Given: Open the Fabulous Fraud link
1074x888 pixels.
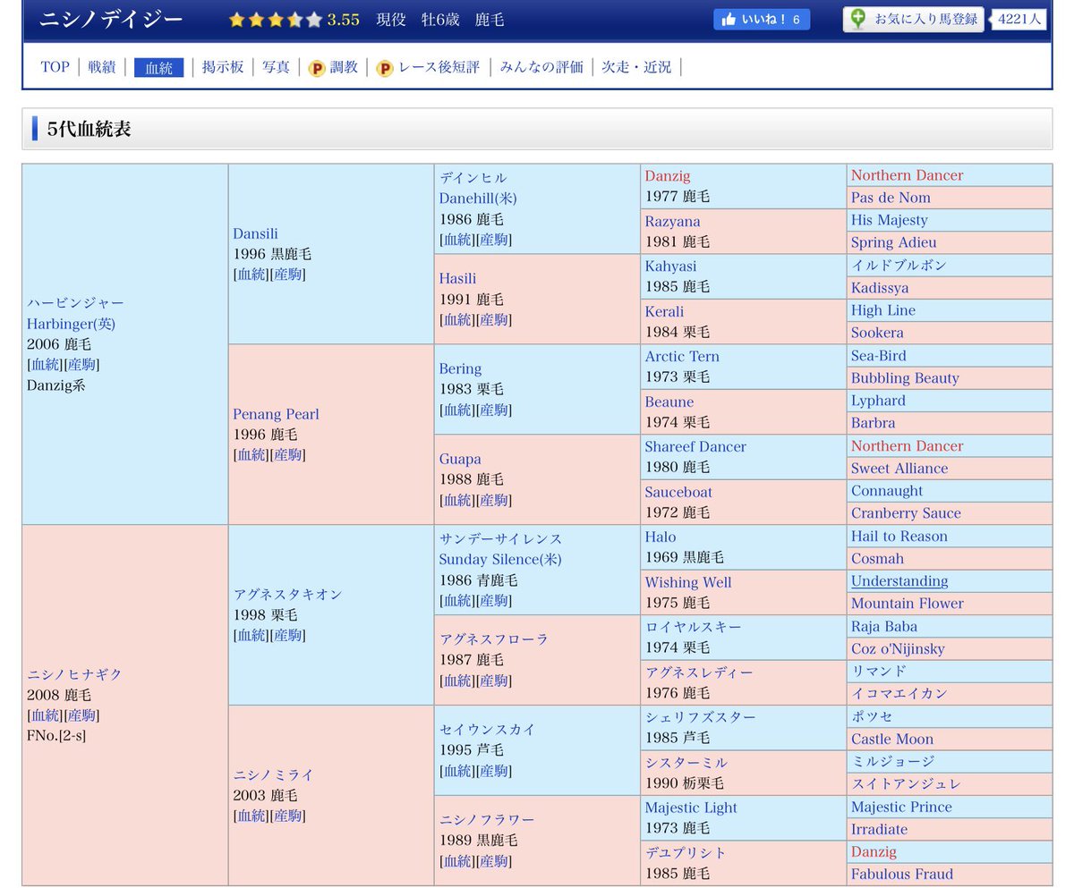Looking at the screenshot, I should (x=902, y=874).
